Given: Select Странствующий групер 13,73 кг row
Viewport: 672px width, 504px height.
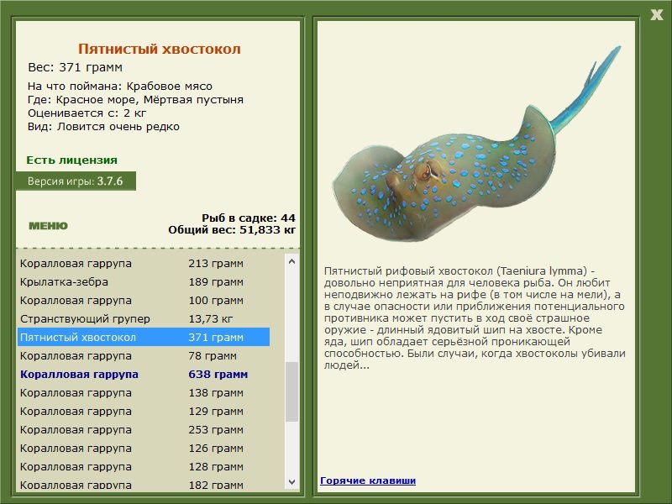Looking at the screenshot, I should tap(144, 319).
